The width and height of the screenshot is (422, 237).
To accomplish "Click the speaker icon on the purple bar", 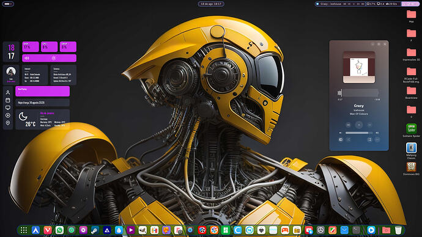I will click(27, 58).
